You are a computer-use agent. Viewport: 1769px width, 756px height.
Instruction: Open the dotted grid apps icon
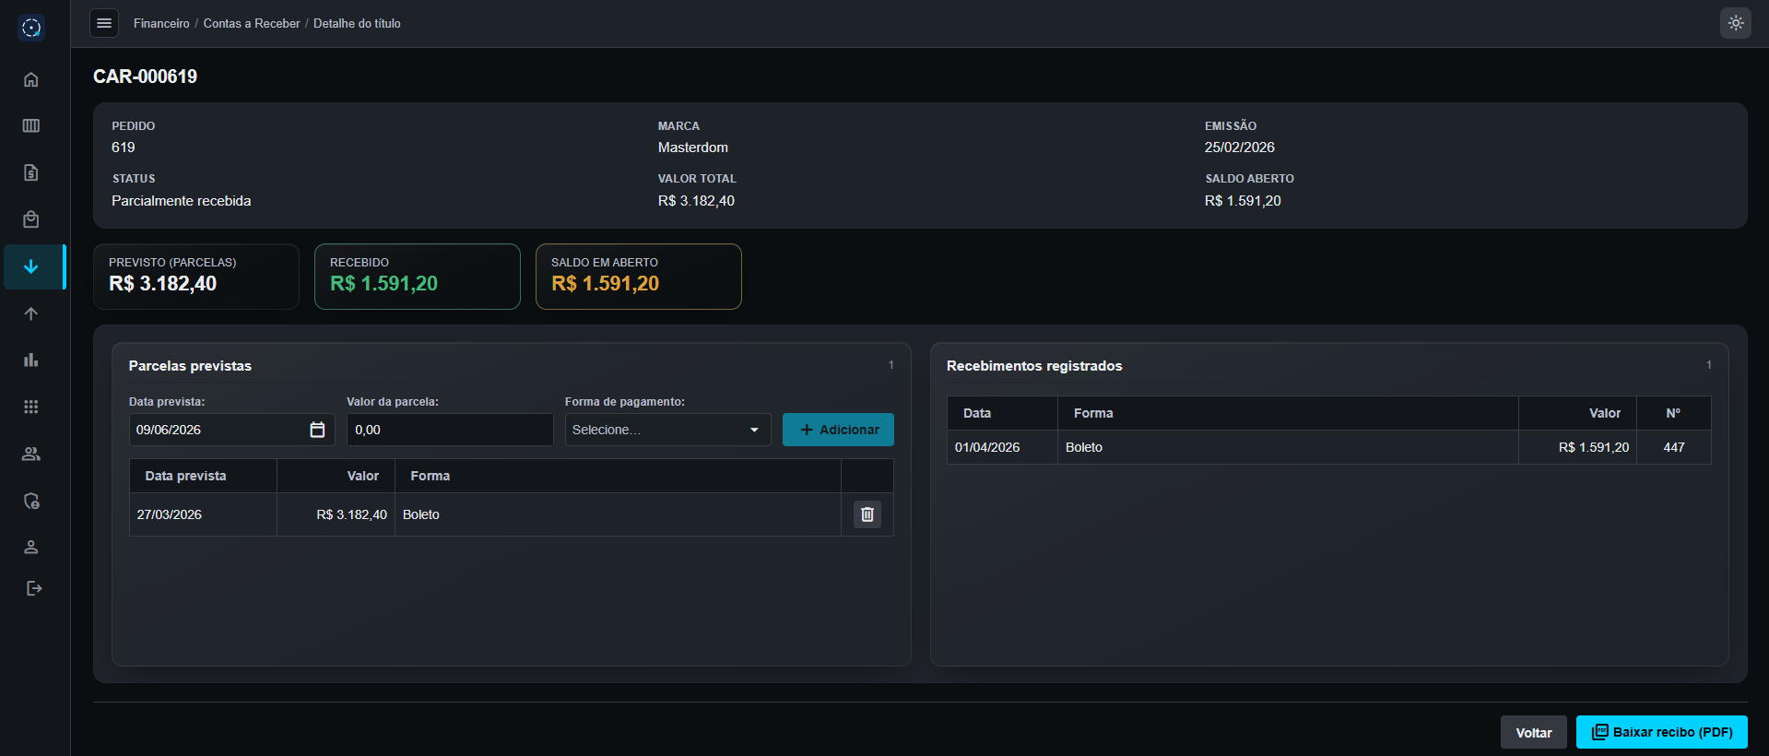31,407
